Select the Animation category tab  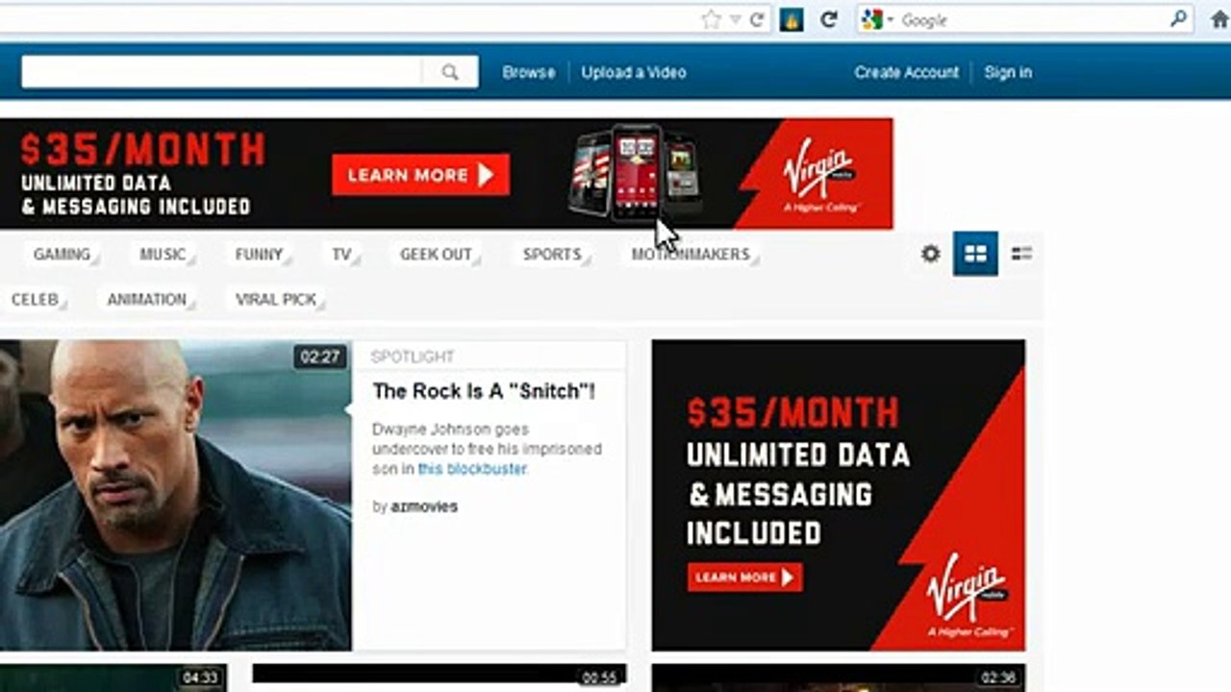click(146, 300)
